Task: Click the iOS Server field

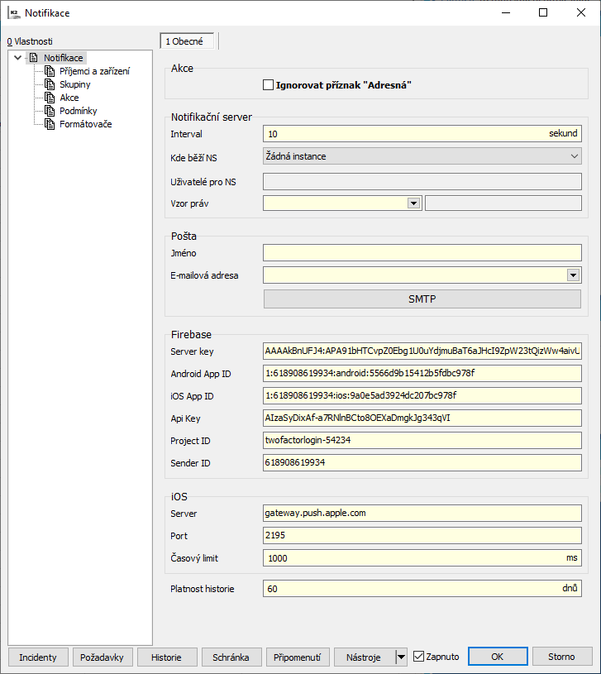Action: pos(422,514)
